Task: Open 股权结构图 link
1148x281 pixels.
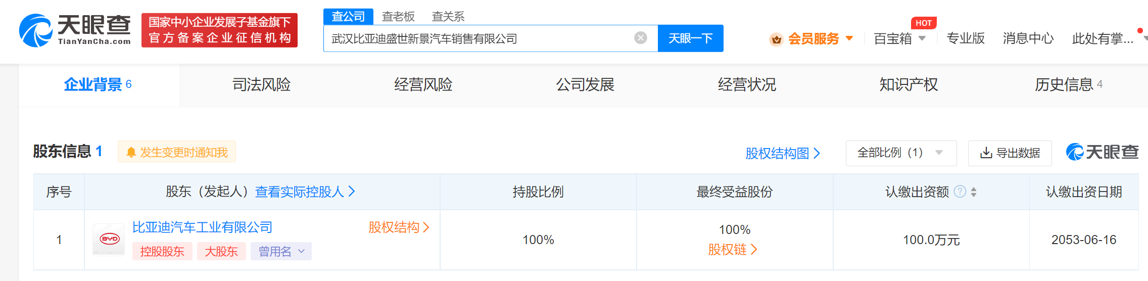Action: (783, 153)
